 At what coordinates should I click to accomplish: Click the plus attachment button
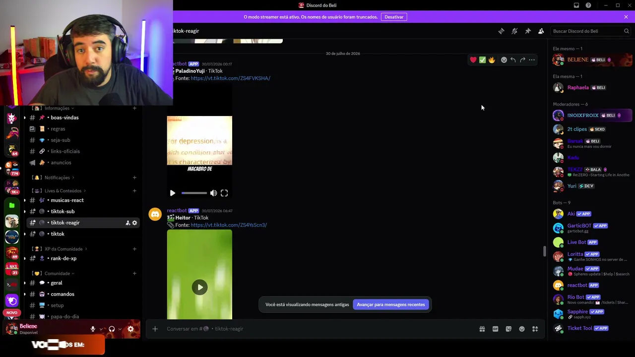point(155,329)
